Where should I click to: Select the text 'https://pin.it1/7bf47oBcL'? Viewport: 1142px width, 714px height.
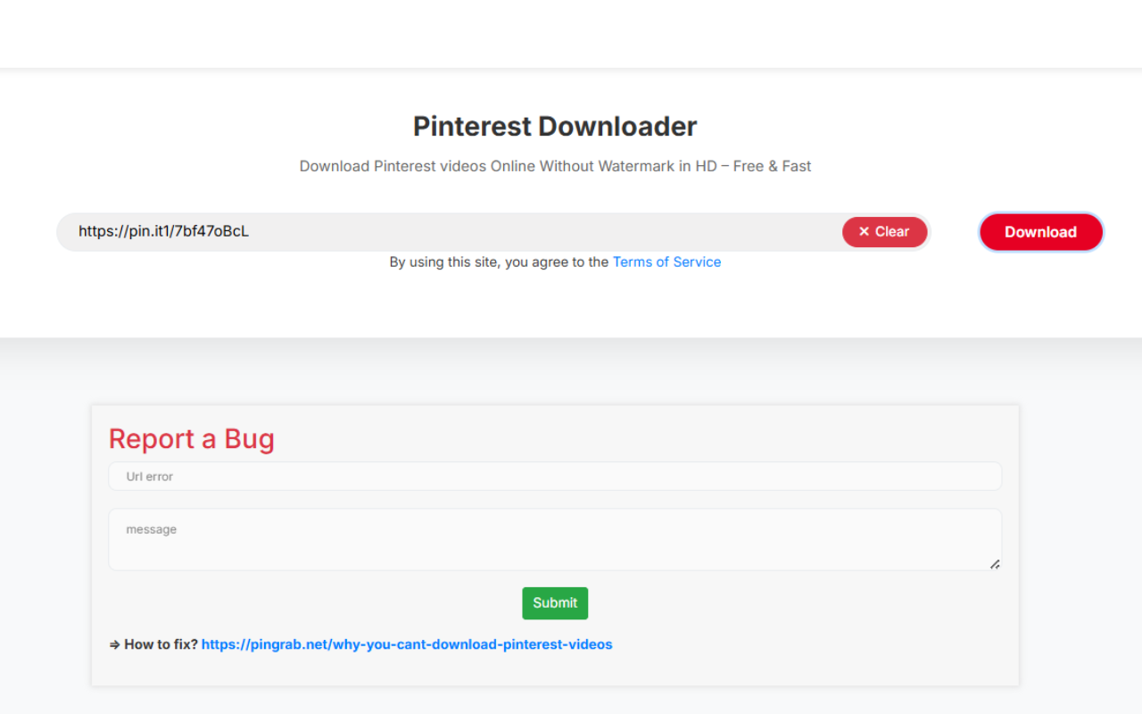click(x=163, y=231)
